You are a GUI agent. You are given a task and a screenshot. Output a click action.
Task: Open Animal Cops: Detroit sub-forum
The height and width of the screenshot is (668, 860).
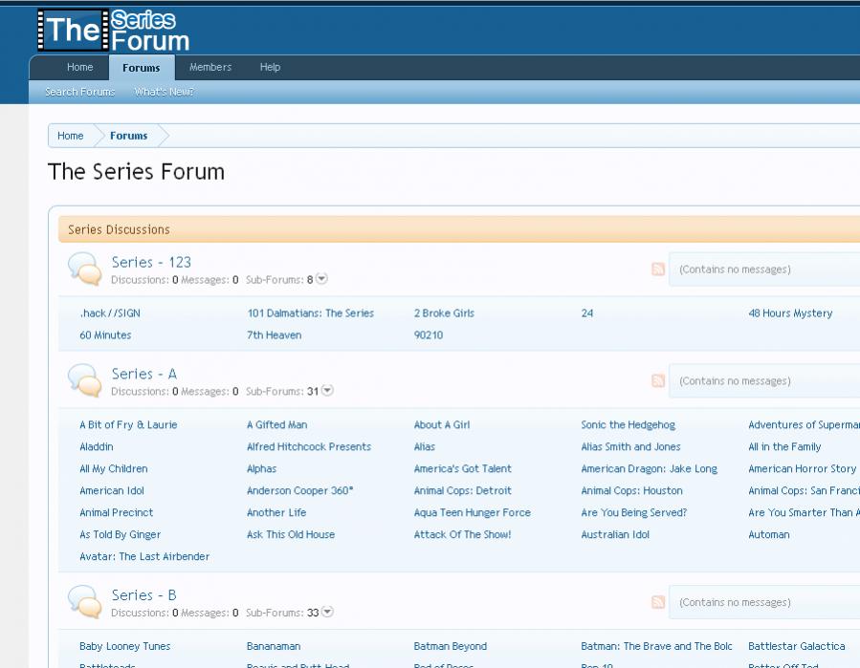[x=463, y=490]
